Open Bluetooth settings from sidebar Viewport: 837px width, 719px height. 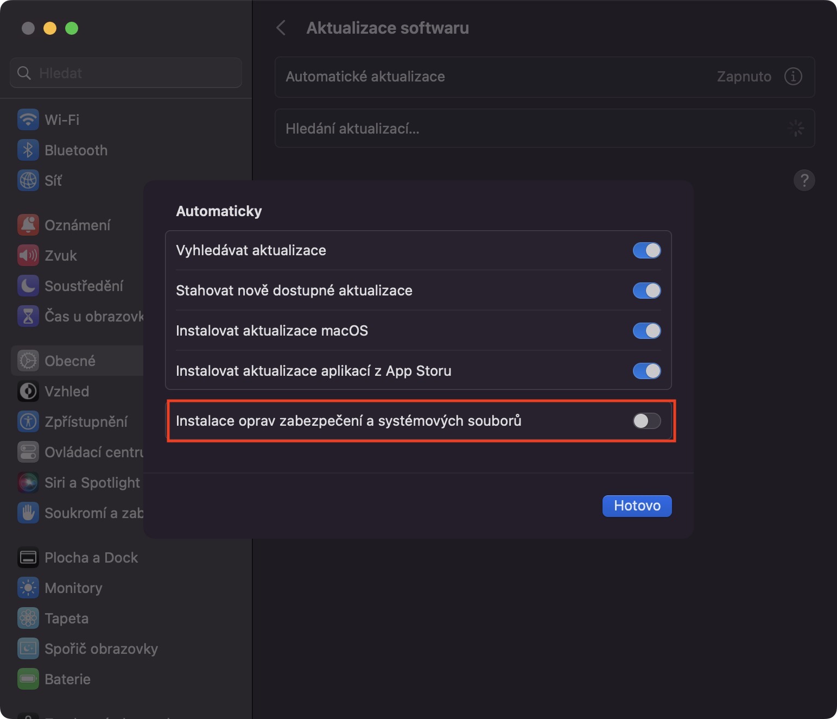(75, 150)
